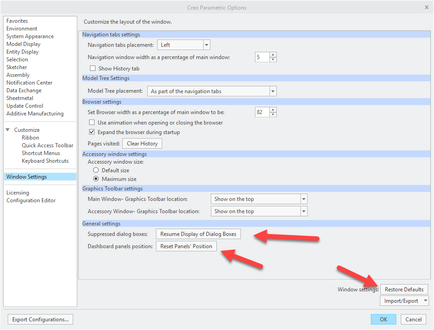This screenshot has width=434, height=330.
Task: Click the navigation window width field
Action: click(x=262, y=57)
